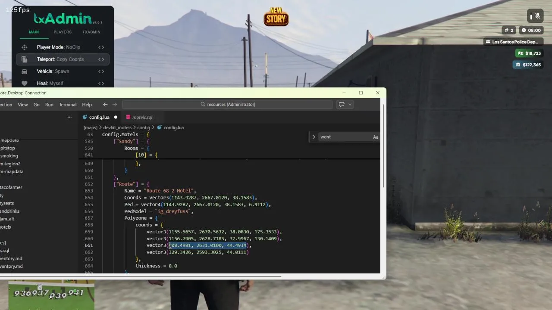Click the thickness = 8.0 line
Screen dimensions: 552x310
[156, 266]
